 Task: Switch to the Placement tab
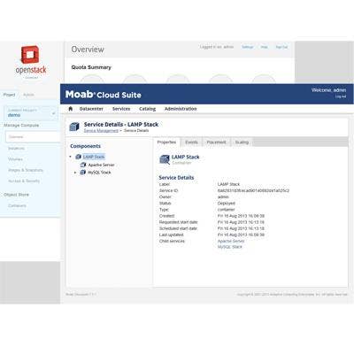coord(216,142)
